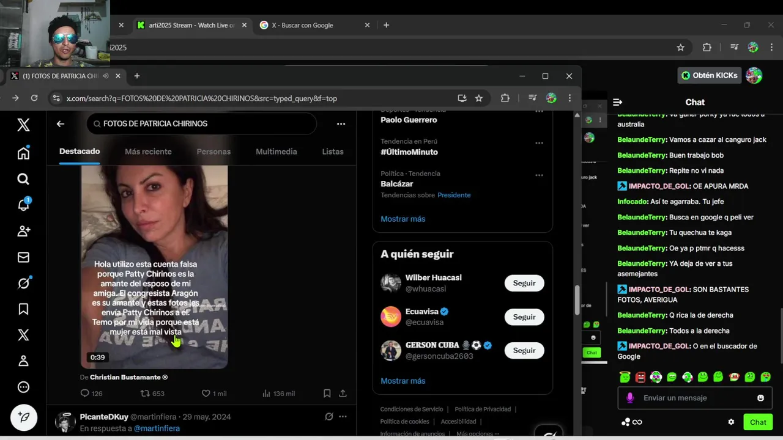Open Kick chat settings gear
This screenshot has width=783, height=440.
click(x=731, y=422)
